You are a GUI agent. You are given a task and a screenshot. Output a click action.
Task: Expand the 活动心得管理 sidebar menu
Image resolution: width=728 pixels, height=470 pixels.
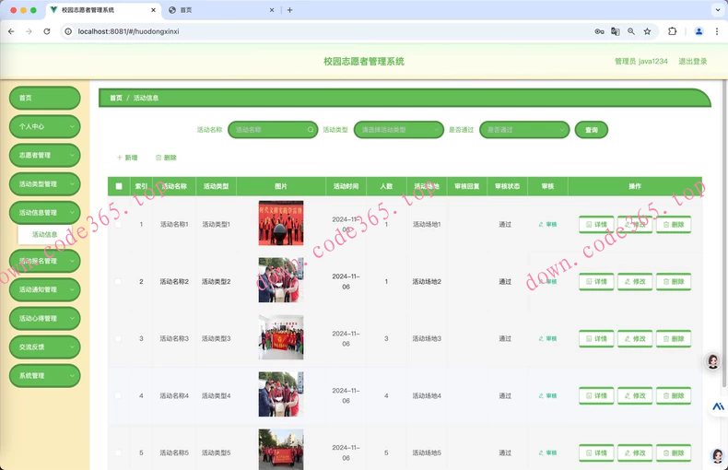(44, 318)
